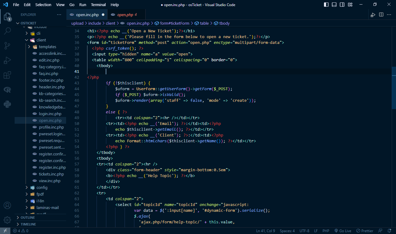Image resolution: width=396 pixels, height=234 pixels.
Task: Open login.inc.php in the explorer
Action: (50, 114)
